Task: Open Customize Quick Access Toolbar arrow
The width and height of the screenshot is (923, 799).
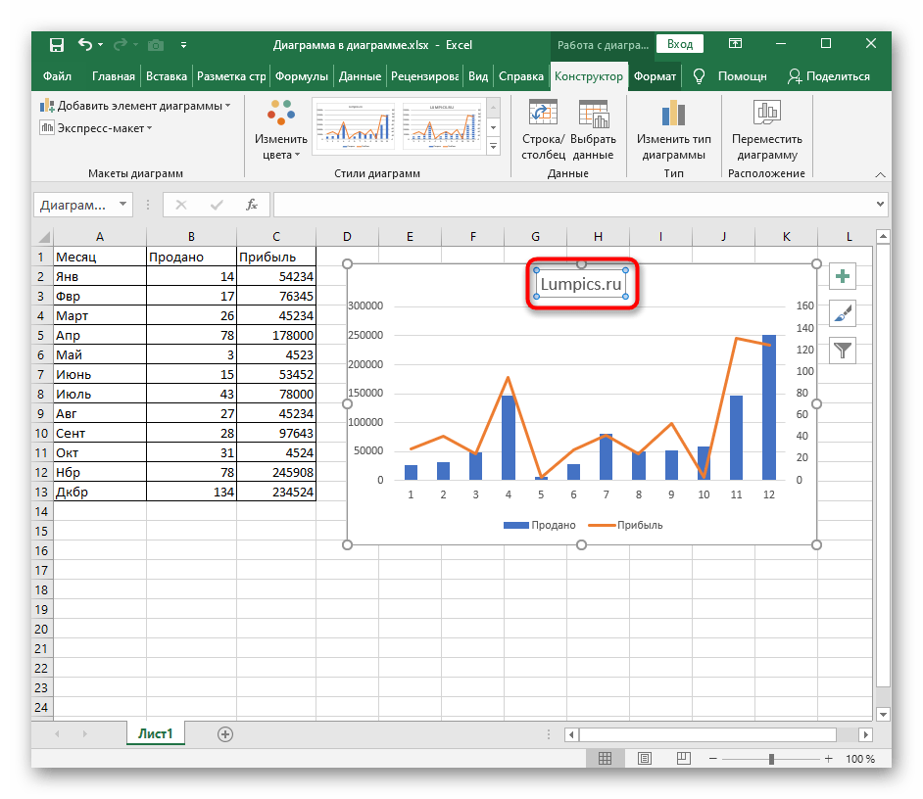Action: coord(183,45)
